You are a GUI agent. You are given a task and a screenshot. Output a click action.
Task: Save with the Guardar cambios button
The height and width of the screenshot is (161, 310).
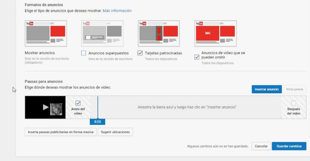click(x=289, y=146)
